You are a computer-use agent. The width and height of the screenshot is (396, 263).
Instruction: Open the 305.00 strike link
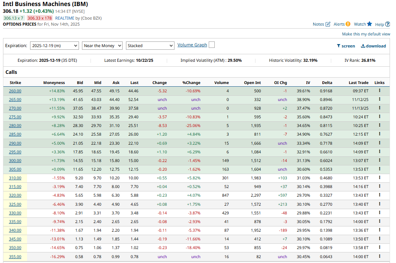15,169
